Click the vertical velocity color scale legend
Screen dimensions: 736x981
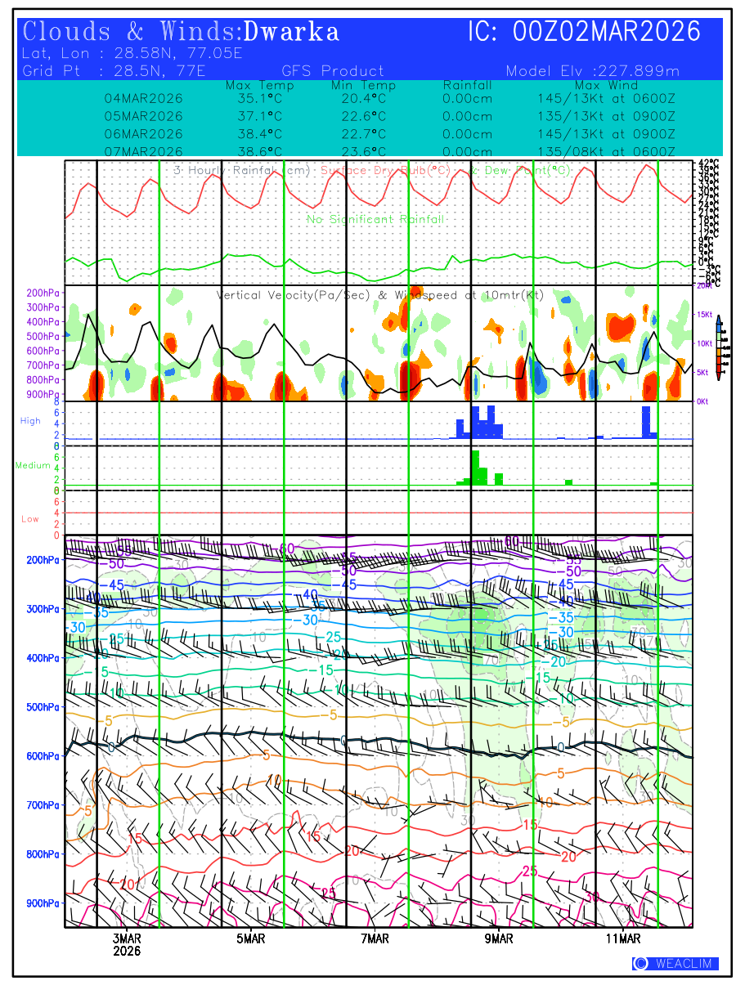(x=719, y=347)
